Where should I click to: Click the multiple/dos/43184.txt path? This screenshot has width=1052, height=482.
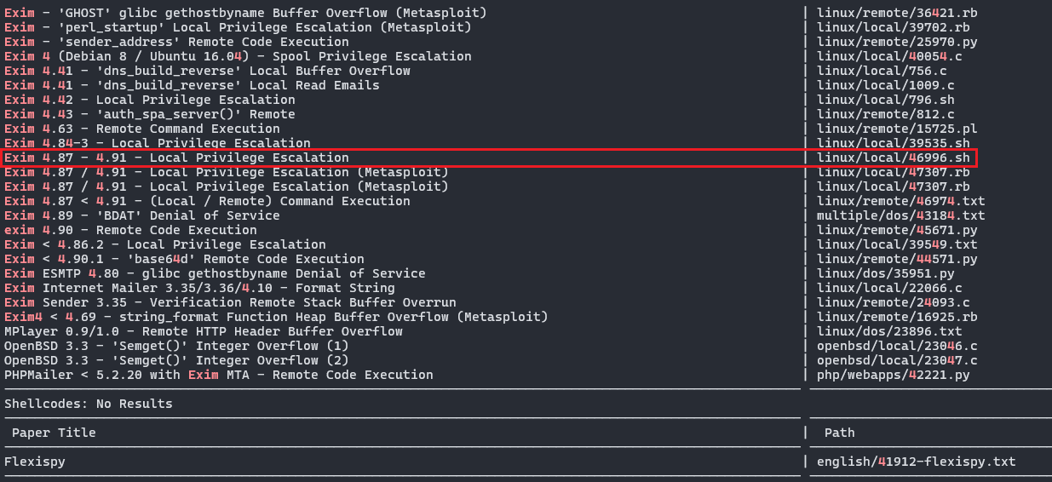point(900,215)
